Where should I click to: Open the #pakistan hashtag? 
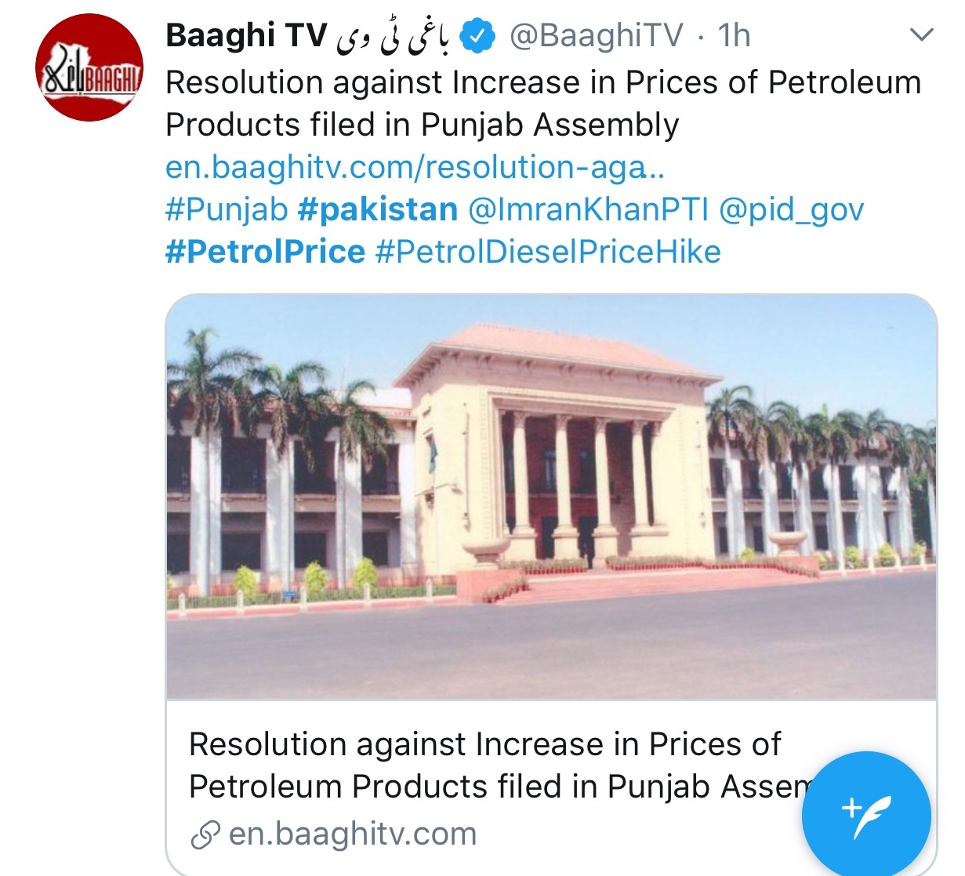(378, 209)
